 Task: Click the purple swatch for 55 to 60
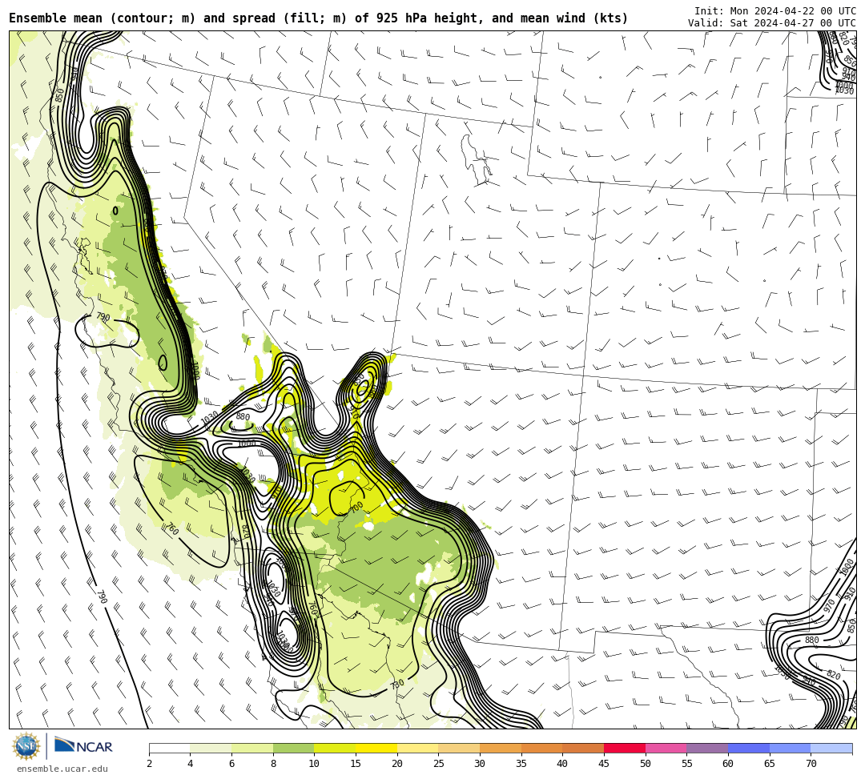(x=707, y=748)
